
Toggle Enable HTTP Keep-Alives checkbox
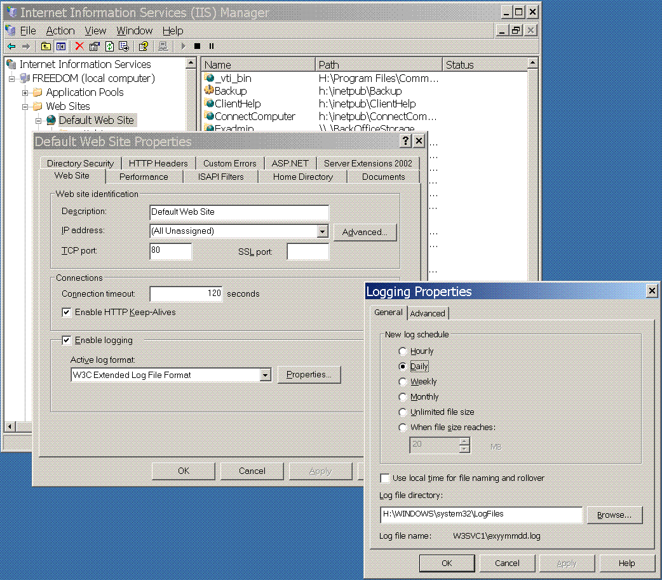(66, 313)
